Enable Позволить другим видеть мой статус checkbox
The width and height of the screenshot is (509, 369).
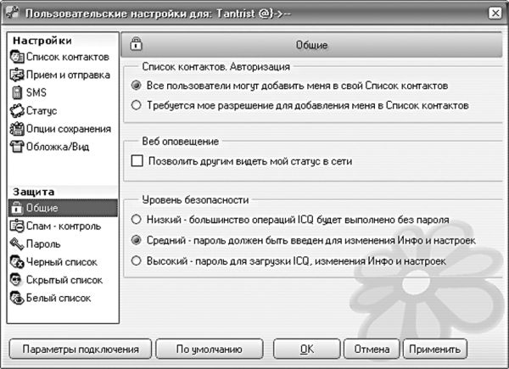(137, 161)
